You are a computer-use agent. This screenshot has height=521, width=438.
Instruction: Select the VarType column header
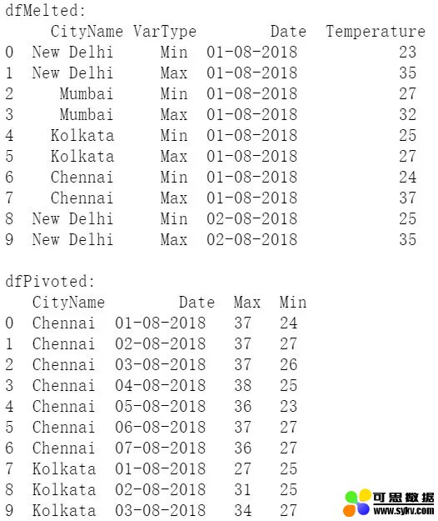tap(165, 32)
